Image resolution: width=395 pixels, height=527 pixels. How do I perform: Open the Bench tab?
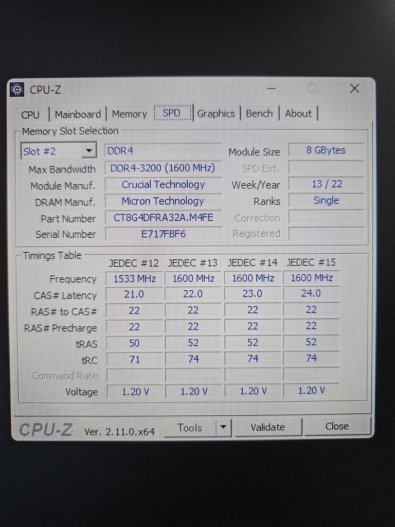tap(259, 113)
